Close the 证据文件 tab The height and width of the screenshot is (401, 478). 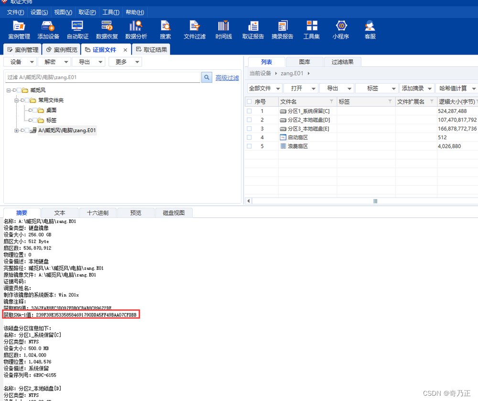pyautogui.click(x=125, y=50)
